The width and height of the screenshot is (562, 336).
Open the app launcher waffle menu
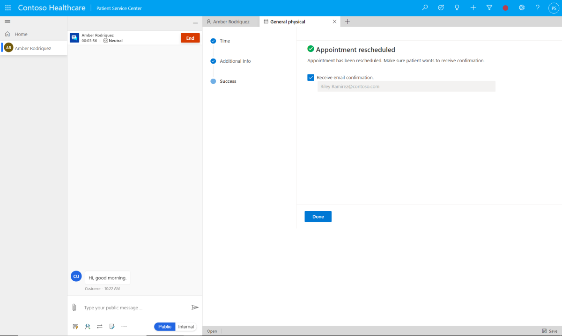8,8
